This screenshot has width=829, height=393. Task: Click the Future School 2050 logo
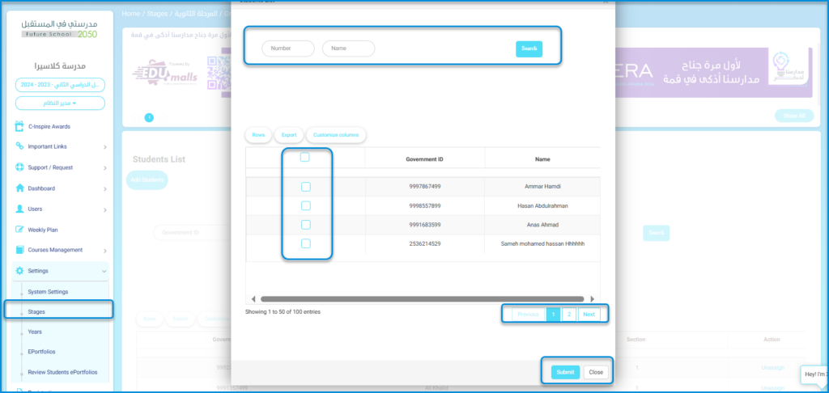pos(59,29)
